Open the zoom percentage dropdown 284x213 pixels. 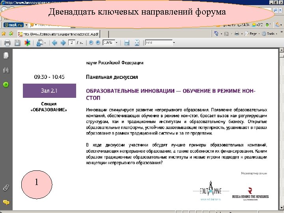point(116,43)
